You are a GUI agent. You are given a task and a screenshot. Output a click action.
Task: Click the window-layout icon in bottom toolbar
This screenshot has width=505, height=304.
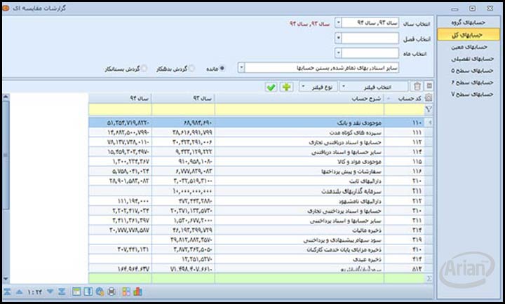pos(76,292)
